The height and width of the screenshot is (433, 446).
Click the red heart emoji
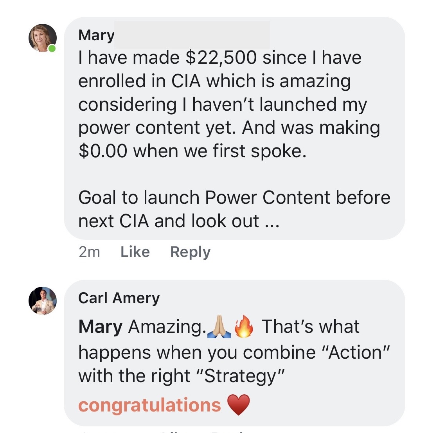[x=238, y=405]
